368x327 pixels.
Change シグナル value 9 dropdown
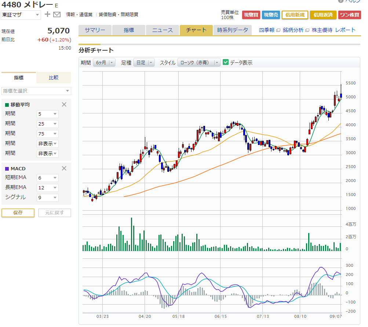(x=48, y=198)
